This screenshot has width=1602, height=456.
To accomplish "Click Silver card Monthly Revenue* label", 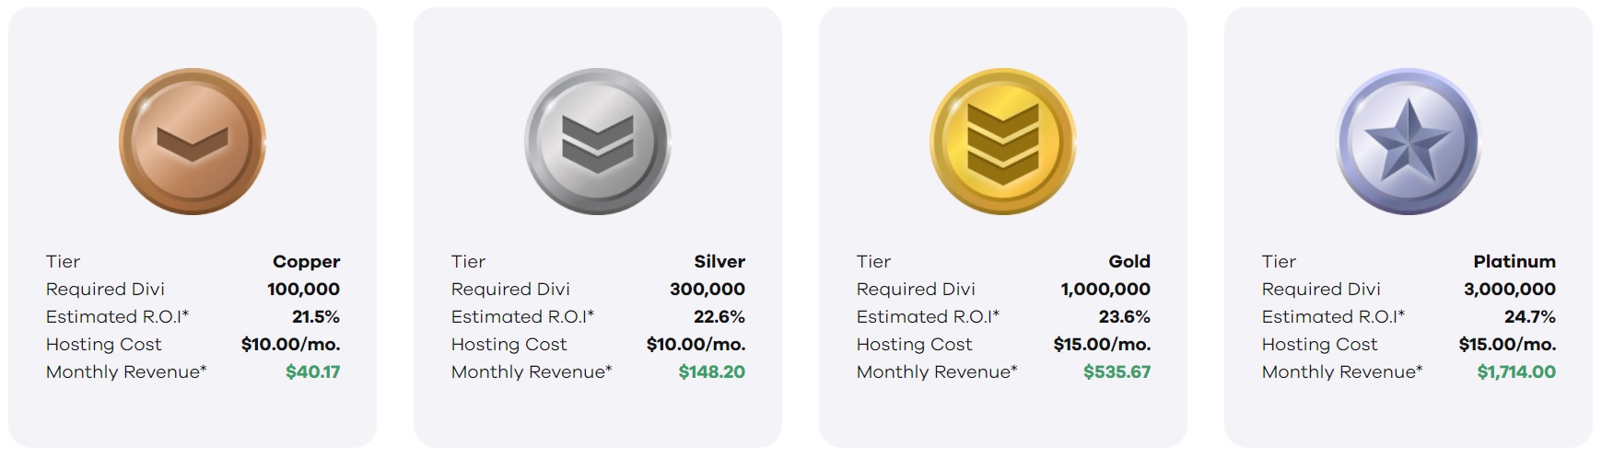I will tap(532, 372).
